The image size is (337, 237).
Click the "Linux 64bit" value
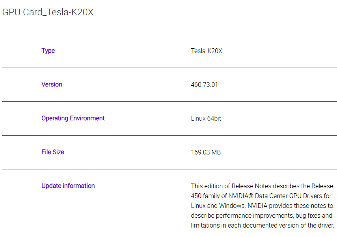coord(206,119)
